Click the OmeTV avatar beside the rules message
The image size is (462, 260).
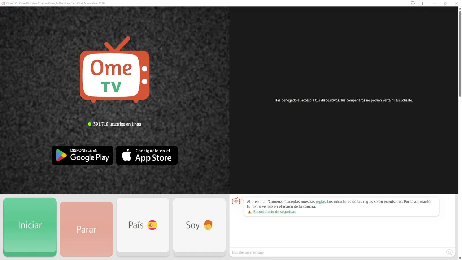236,201
